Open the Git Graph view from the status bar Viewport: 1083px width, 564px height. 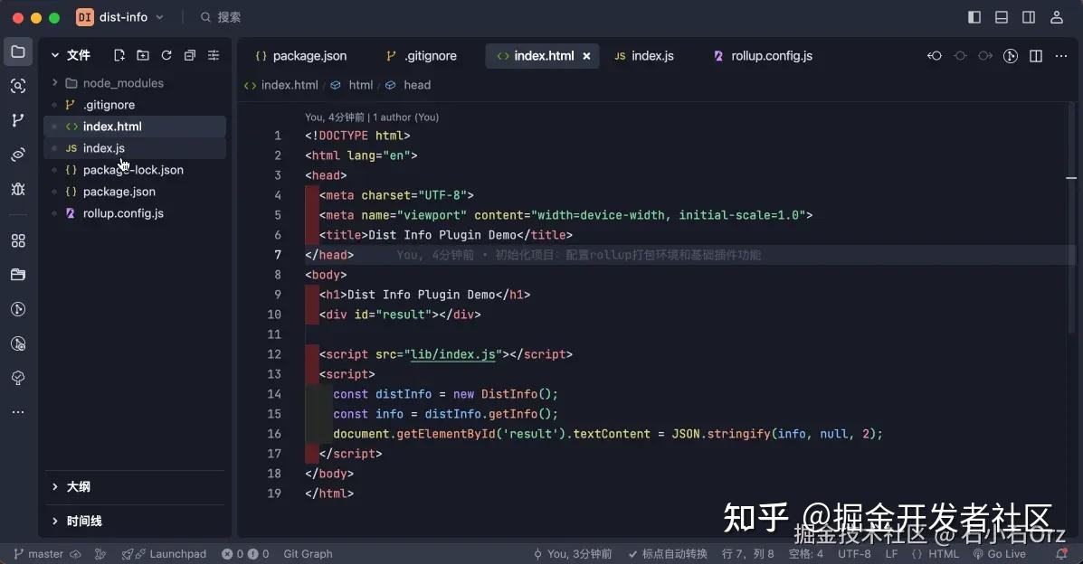[x=308, y=553]
